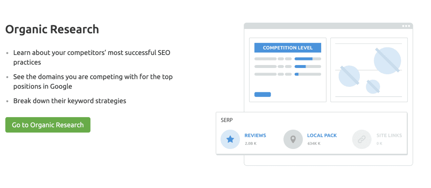
Task: Select the COMPETITION LEVEL header bar
Action: pyautogui.click(x=287, y=48)
